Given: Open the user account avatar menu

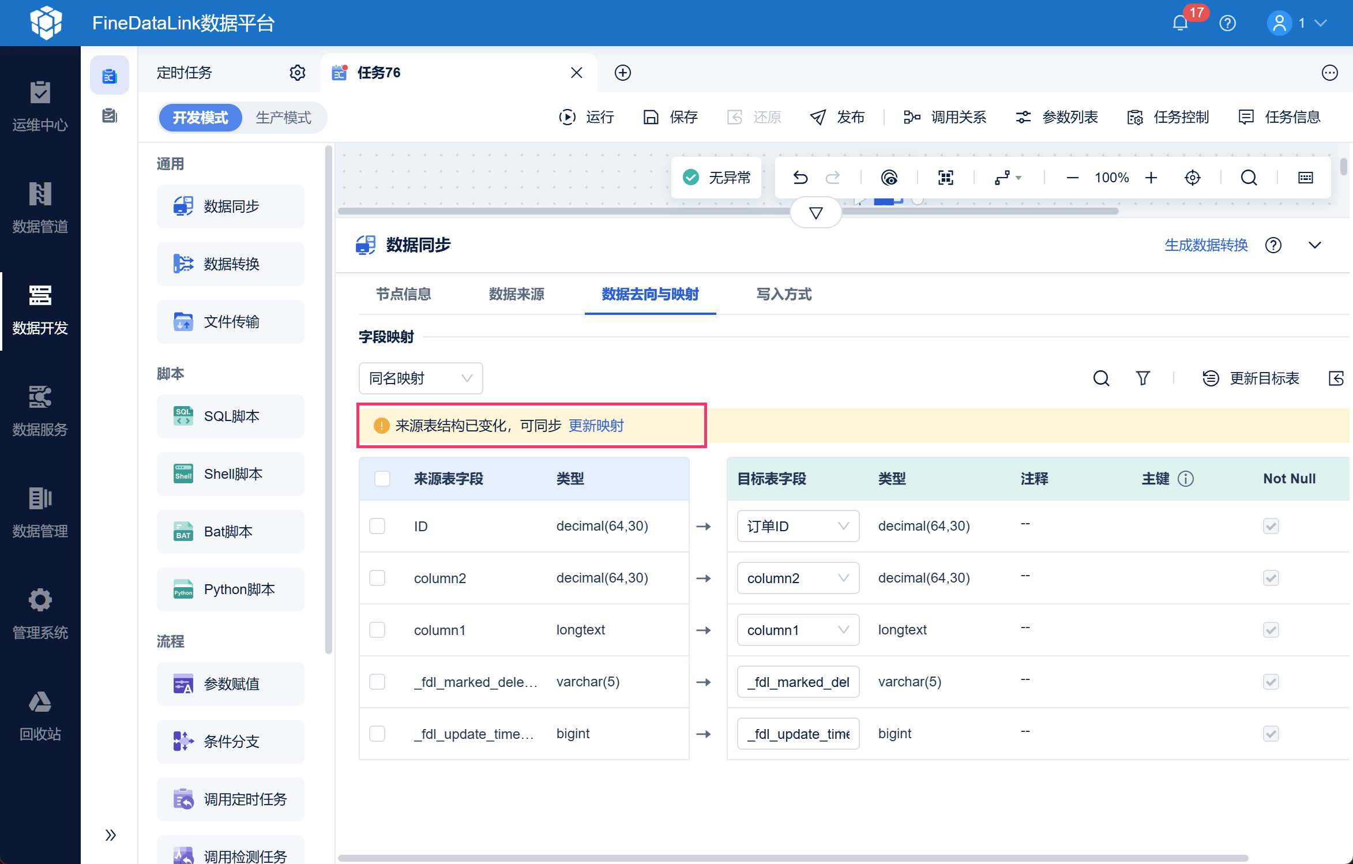Looking at the screenshot, I should click(1279, 23).
